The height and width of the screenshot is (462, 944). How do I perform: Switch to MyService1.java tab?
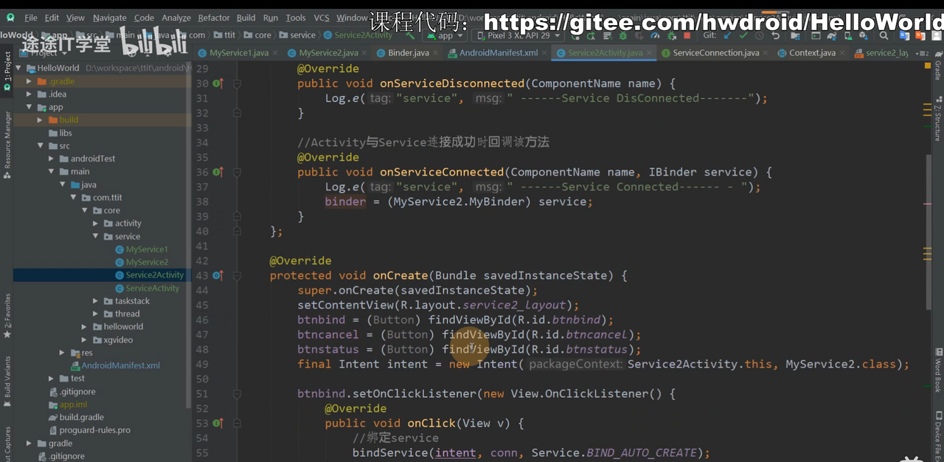pos(239,53)
